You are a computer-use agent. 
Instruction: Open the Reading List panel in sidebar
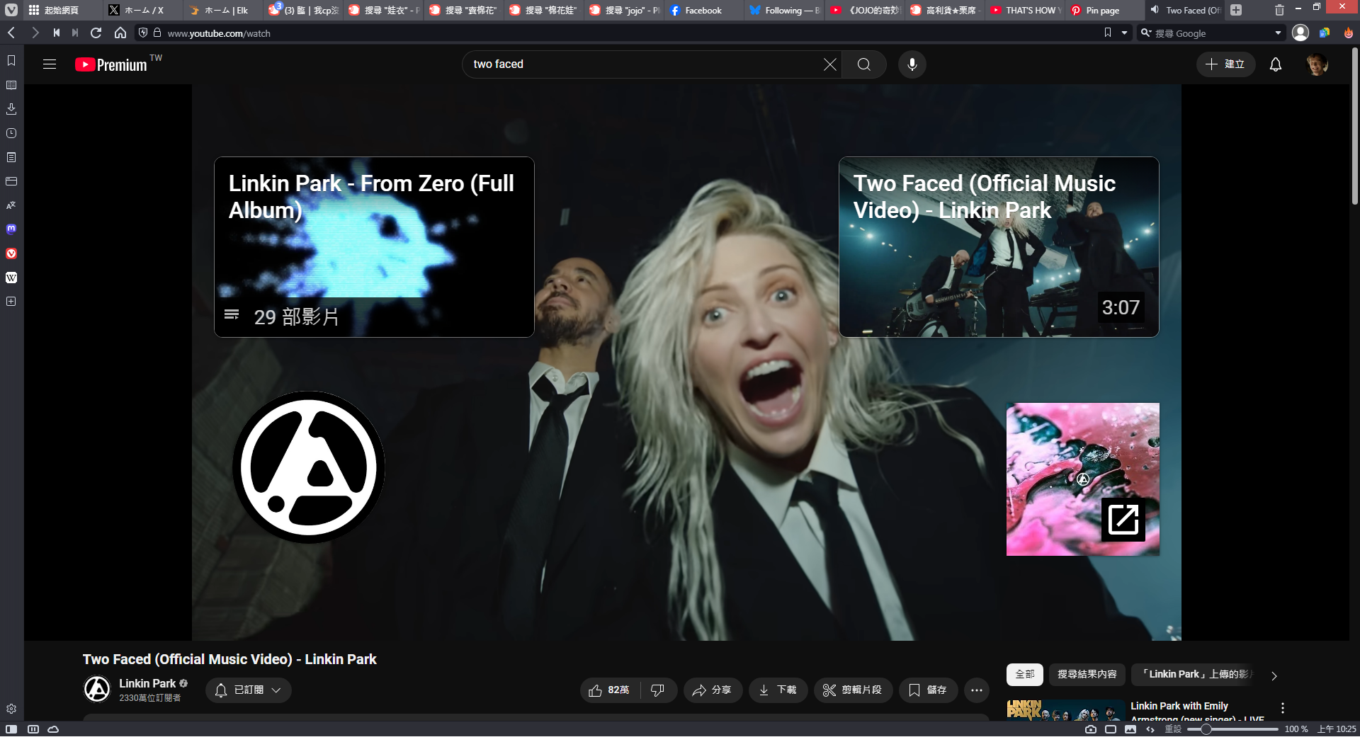click(x=11, y=85)
